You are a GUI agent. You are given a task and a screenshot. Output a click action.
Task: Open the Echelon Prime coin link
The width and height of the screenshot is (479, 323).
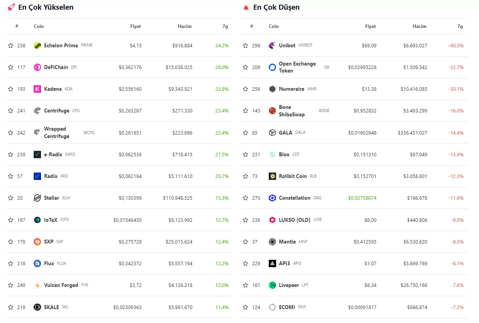tap(61, 45)
